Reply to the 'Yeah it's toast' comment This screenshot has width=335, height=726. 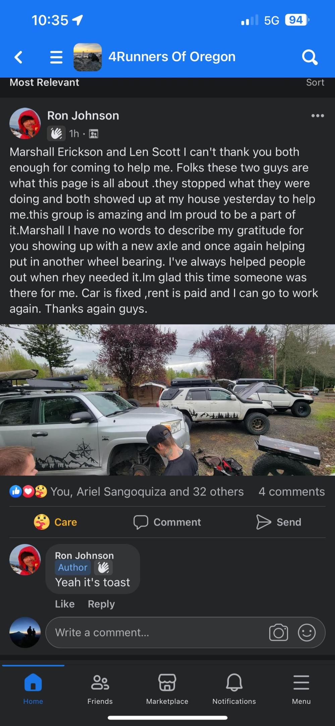pos(101,604)
